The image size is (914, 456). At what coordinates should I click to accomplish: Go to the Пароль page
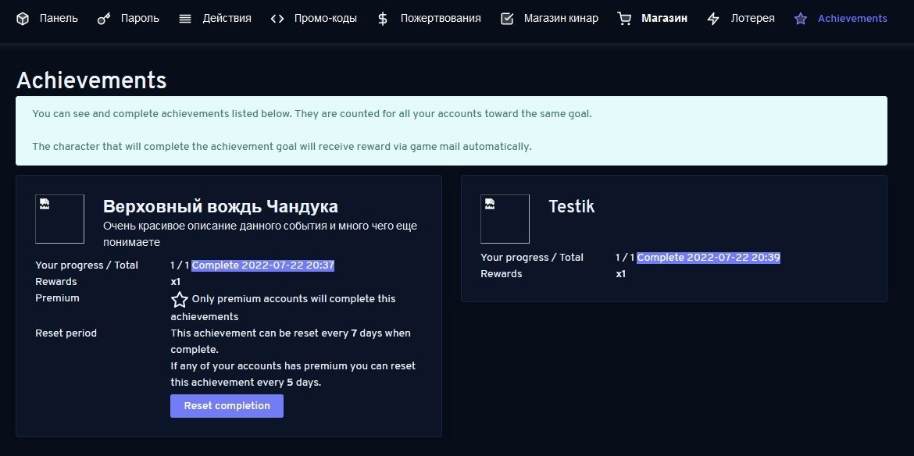140,18
